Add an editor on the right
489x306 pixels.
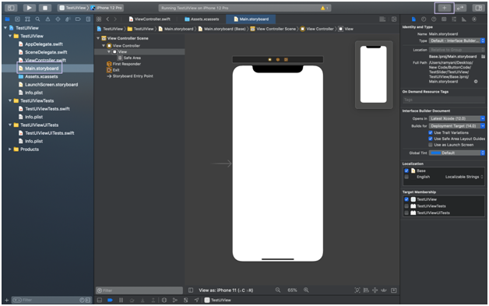(394, 19)
